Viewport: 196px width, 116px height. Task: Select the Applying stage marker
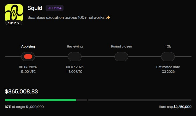click(x=28, y=57)
